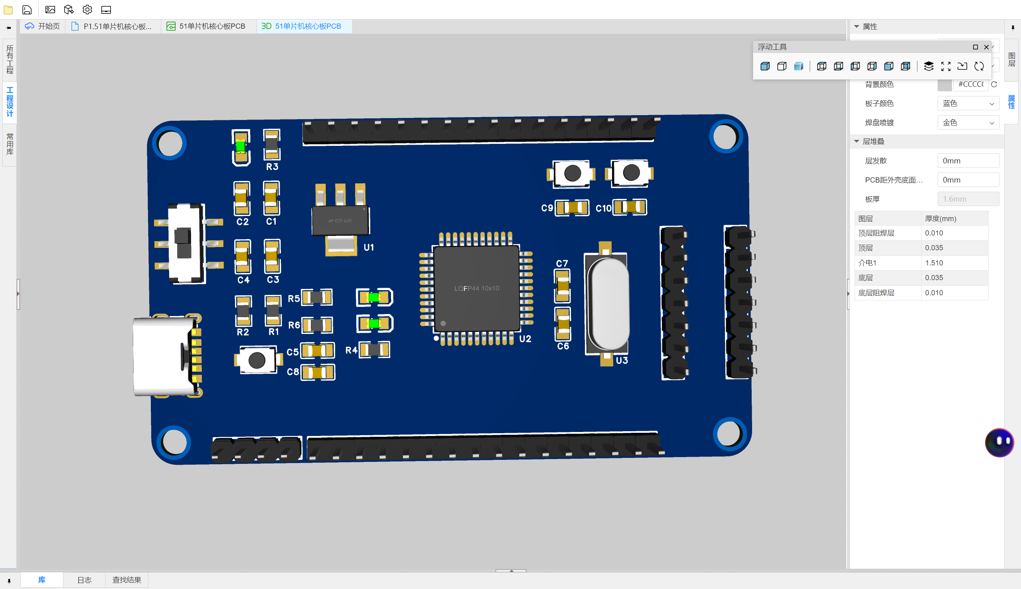
Task: Click the layer explode stack icon
Action: click(x=928, y=66)
